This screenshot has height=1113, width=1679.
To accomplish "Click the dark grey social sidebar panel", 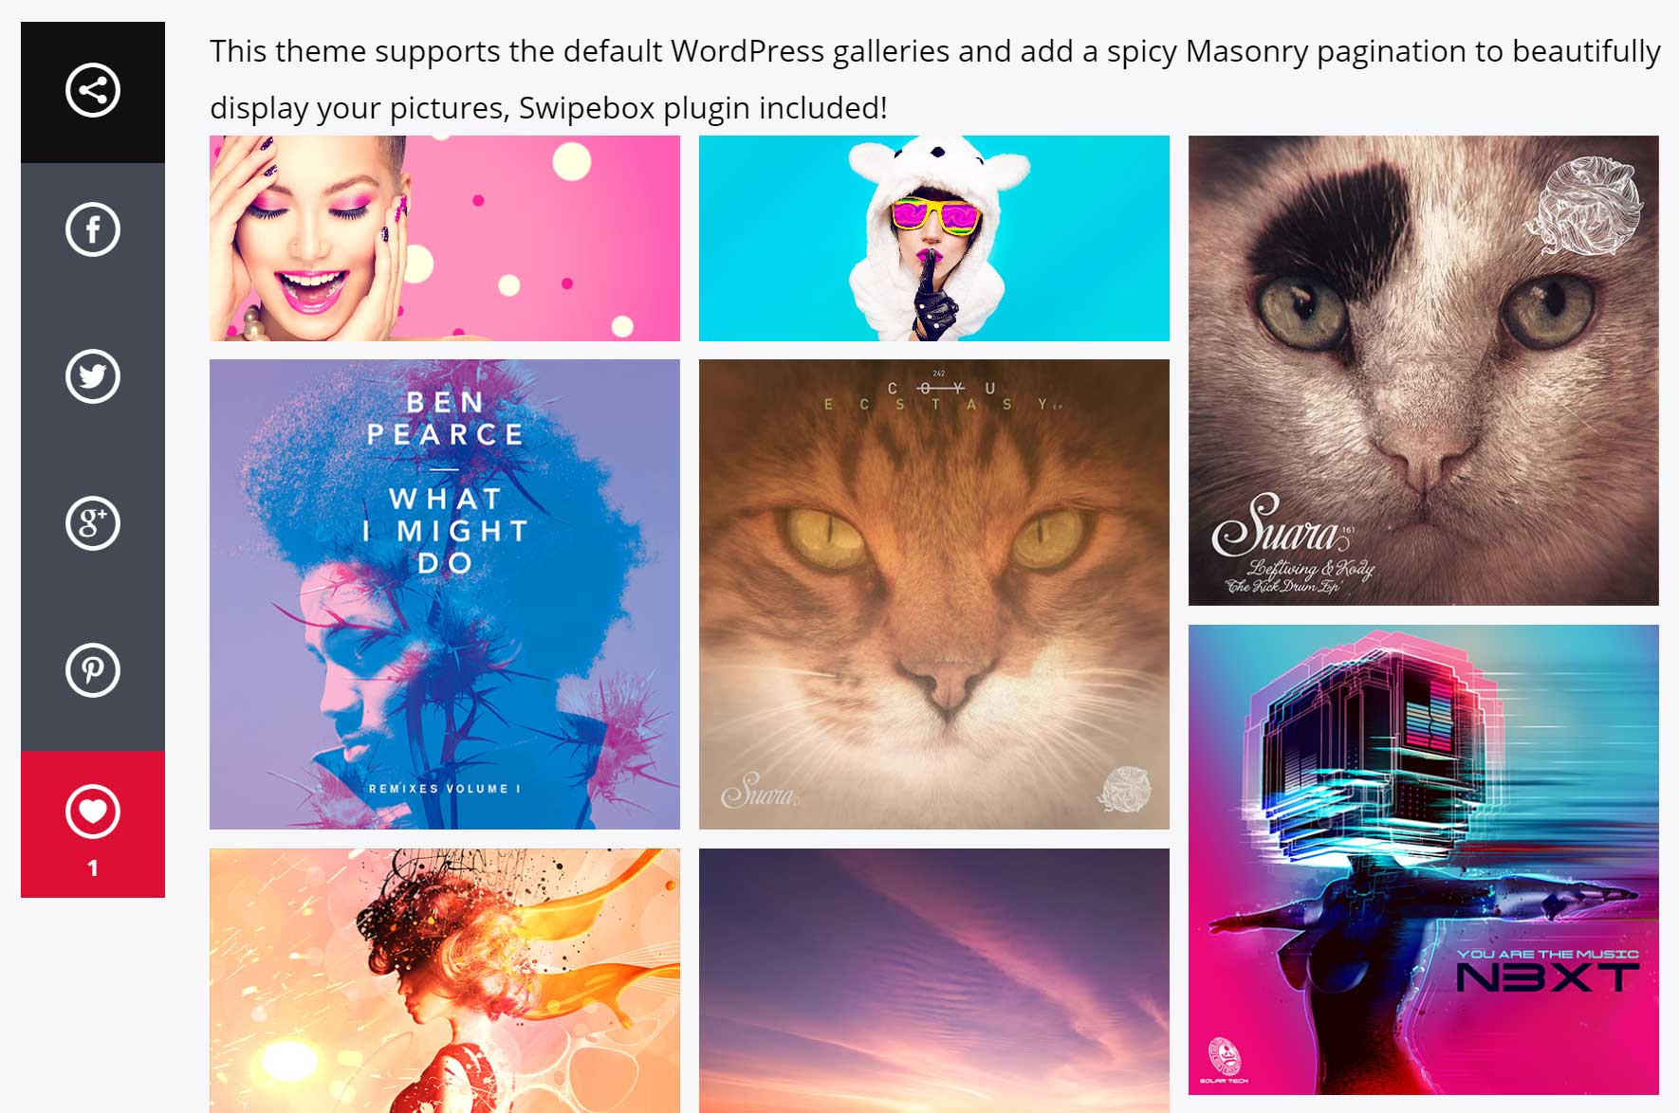I will click(93, 457).
